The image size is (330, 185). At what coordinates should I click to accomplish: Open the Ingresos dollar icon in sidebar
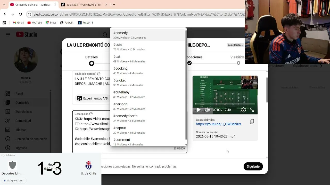[x=8, y=148]
